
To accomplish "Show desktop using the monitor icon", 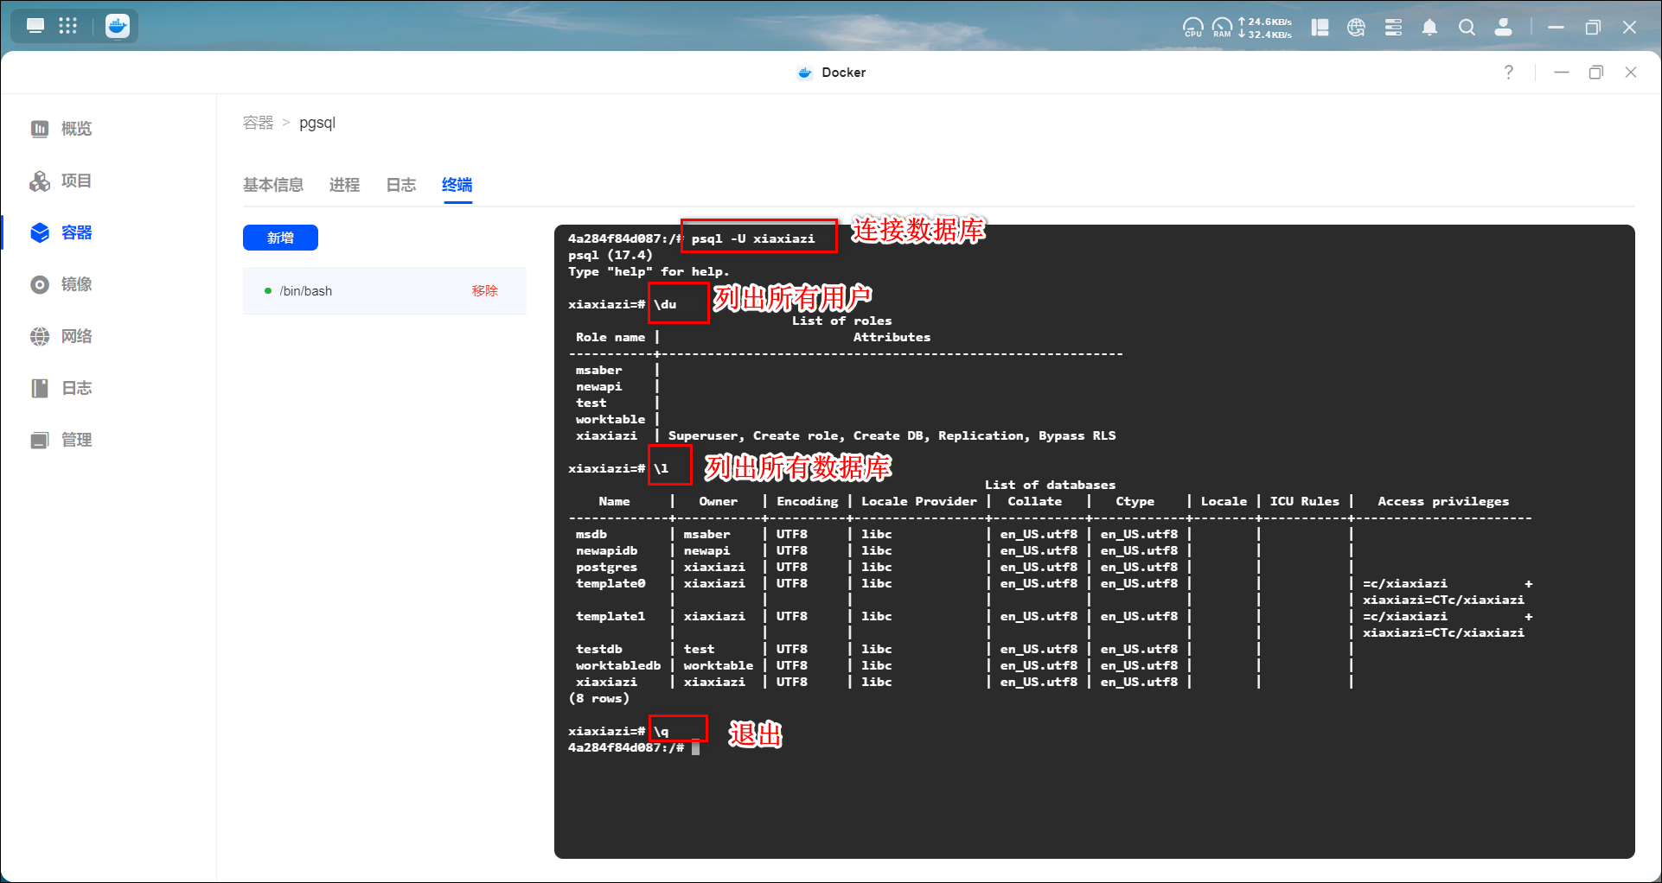I will [35, 26].
